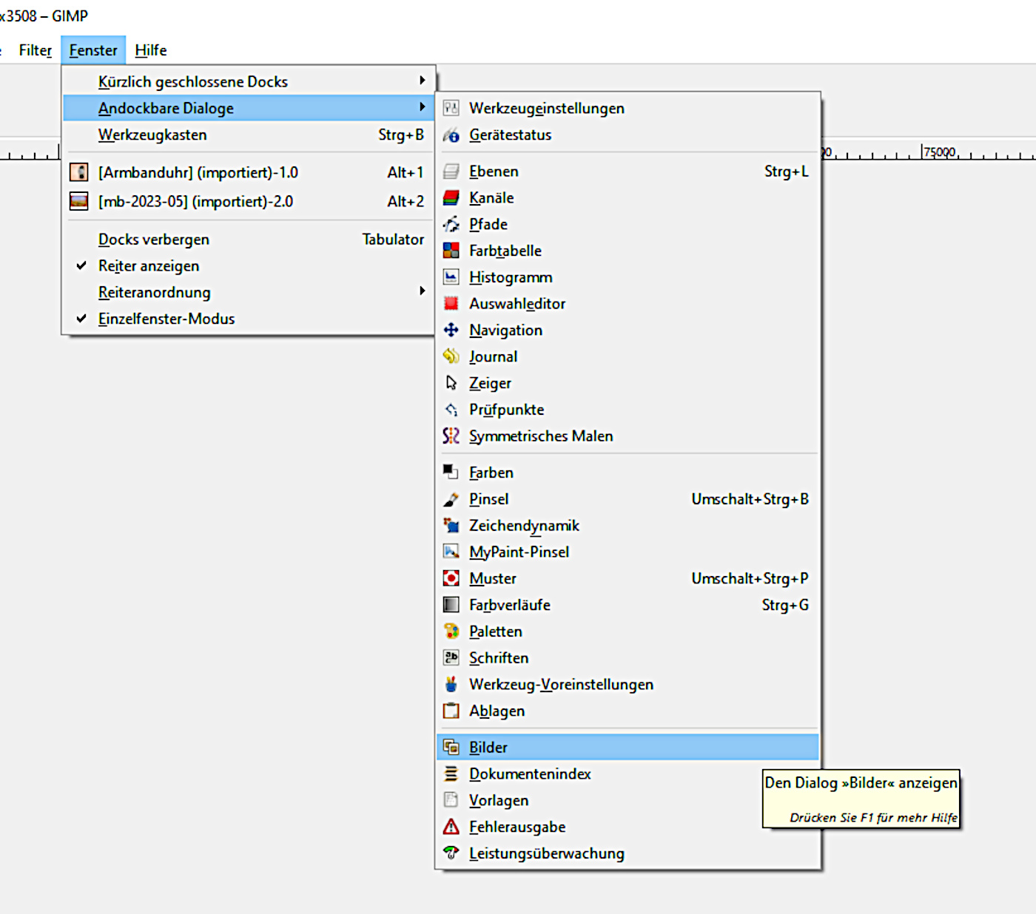The width and height of the screenshot is (1036, 914).
Task: Click the Histogramm icon
Action: click(x=451, y=277)
